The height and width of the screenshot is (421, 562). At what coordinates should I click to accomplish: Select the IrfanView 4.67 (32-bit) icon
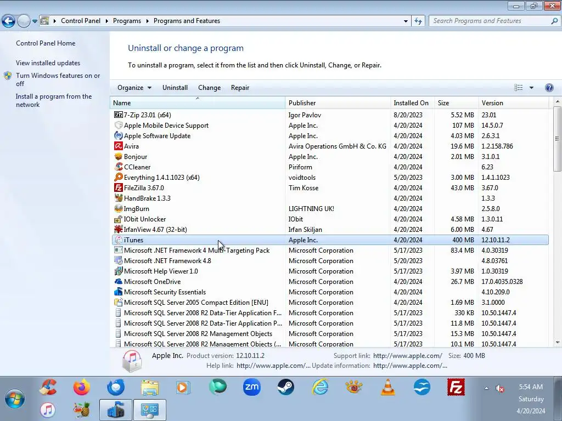[119, 229]
